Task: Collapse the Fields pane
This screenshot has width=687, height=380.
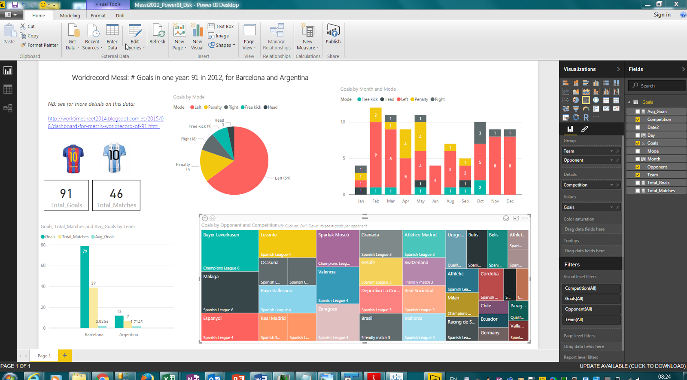Action: [683, 69]
